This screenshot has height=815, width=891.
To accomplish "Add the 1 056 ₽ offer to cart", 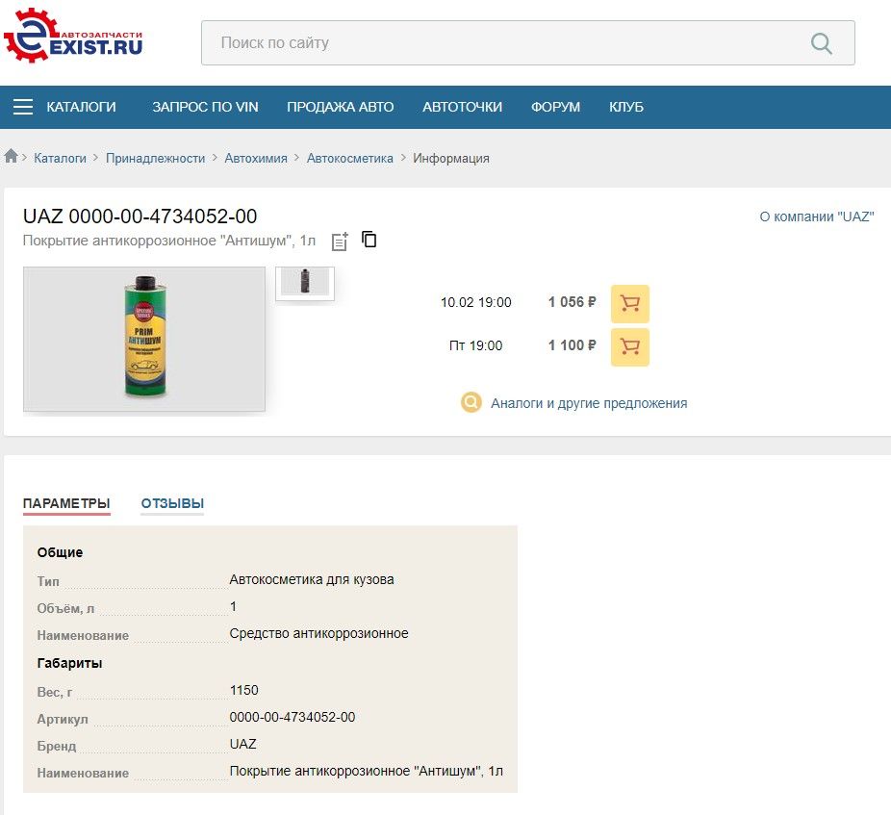I will 630,303.
